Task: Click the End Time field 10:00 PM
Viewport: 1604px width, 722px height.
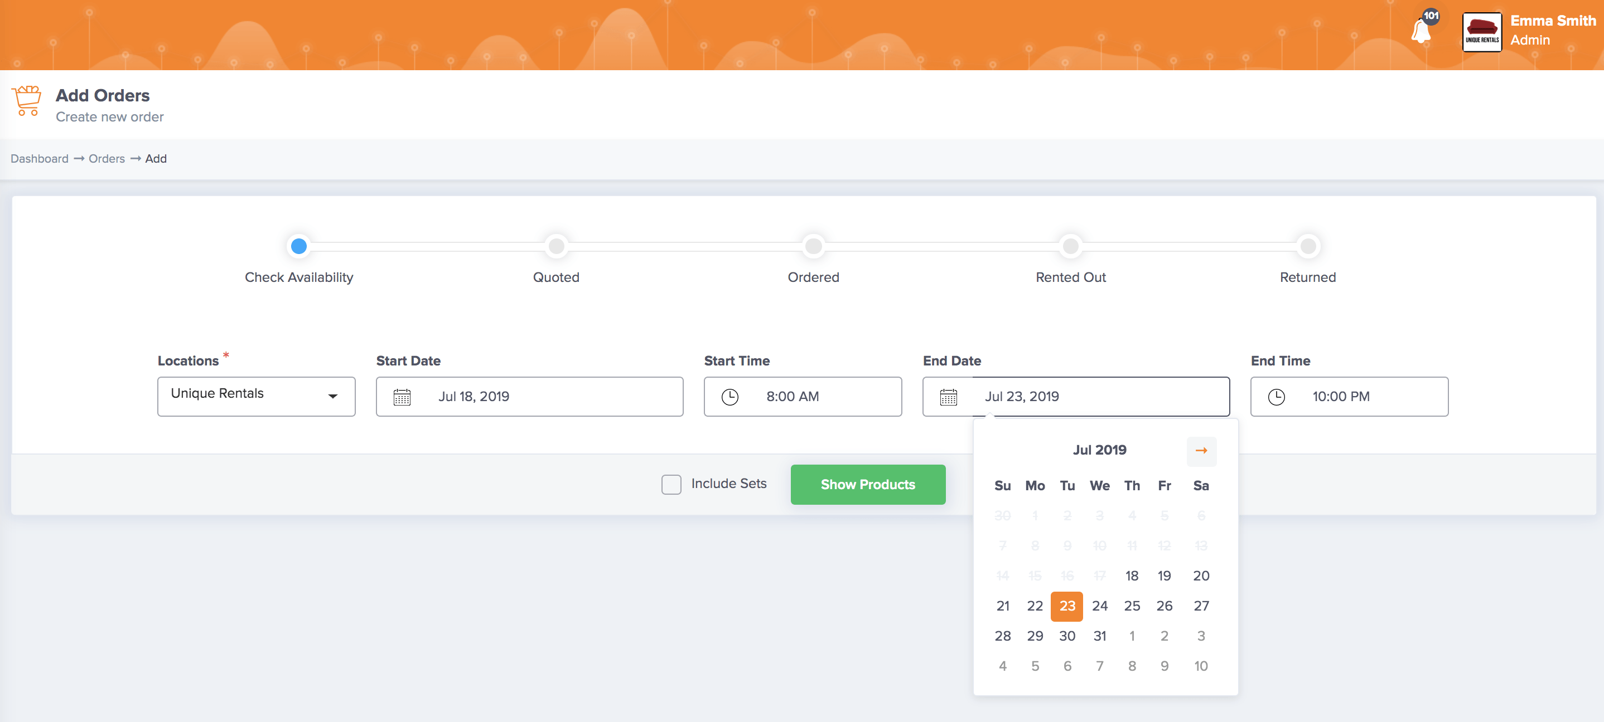Action: [x=1349, y=396]
